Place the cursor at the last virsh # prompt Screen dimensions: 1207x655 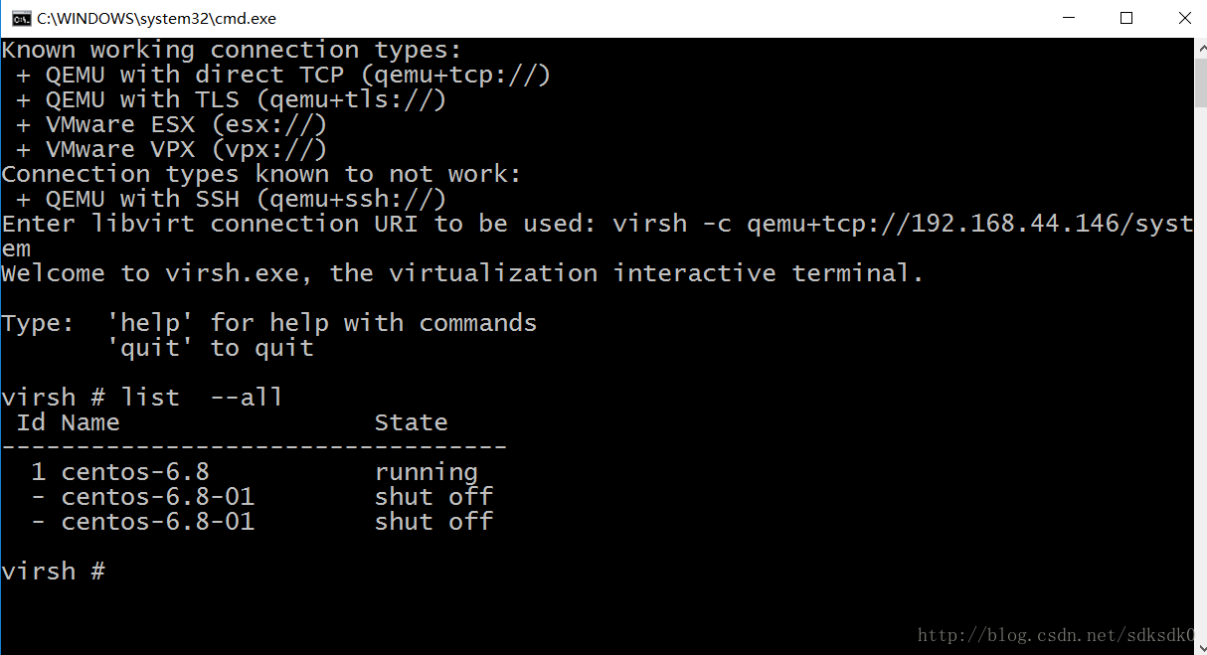(x=53, y=572)
